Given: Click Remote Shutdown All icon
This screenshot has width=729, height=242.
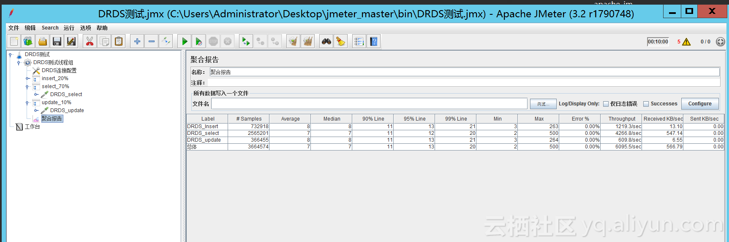Looking at the screenshot, I should 275,41.
